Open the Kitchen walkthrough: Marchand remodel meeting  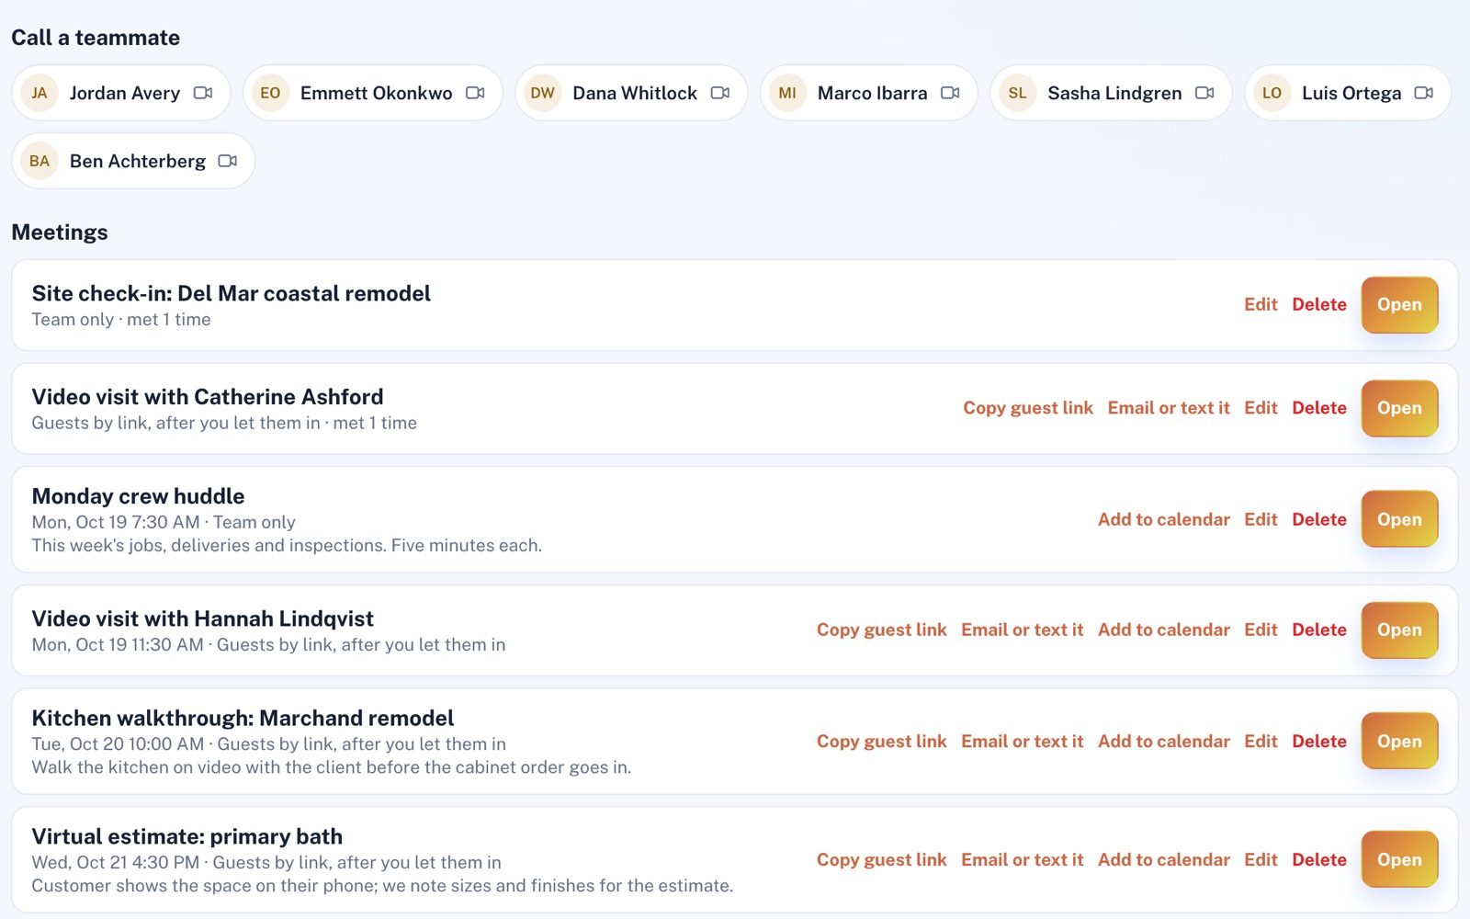coord(1399,741)
